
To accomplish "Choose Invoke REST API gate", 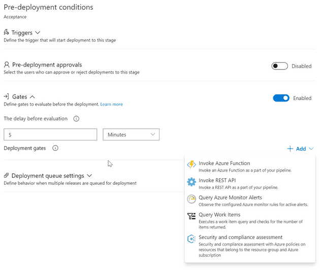I will [x=250, y=184].
